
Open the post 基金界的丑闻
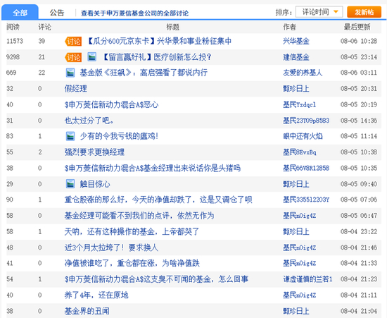coord(87,311)
